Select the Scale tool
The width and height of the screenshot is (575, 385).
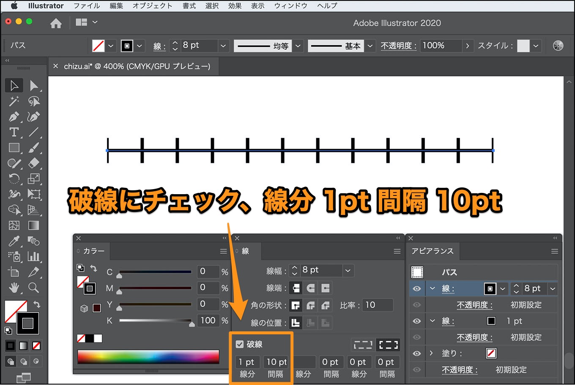click(34, 179)
